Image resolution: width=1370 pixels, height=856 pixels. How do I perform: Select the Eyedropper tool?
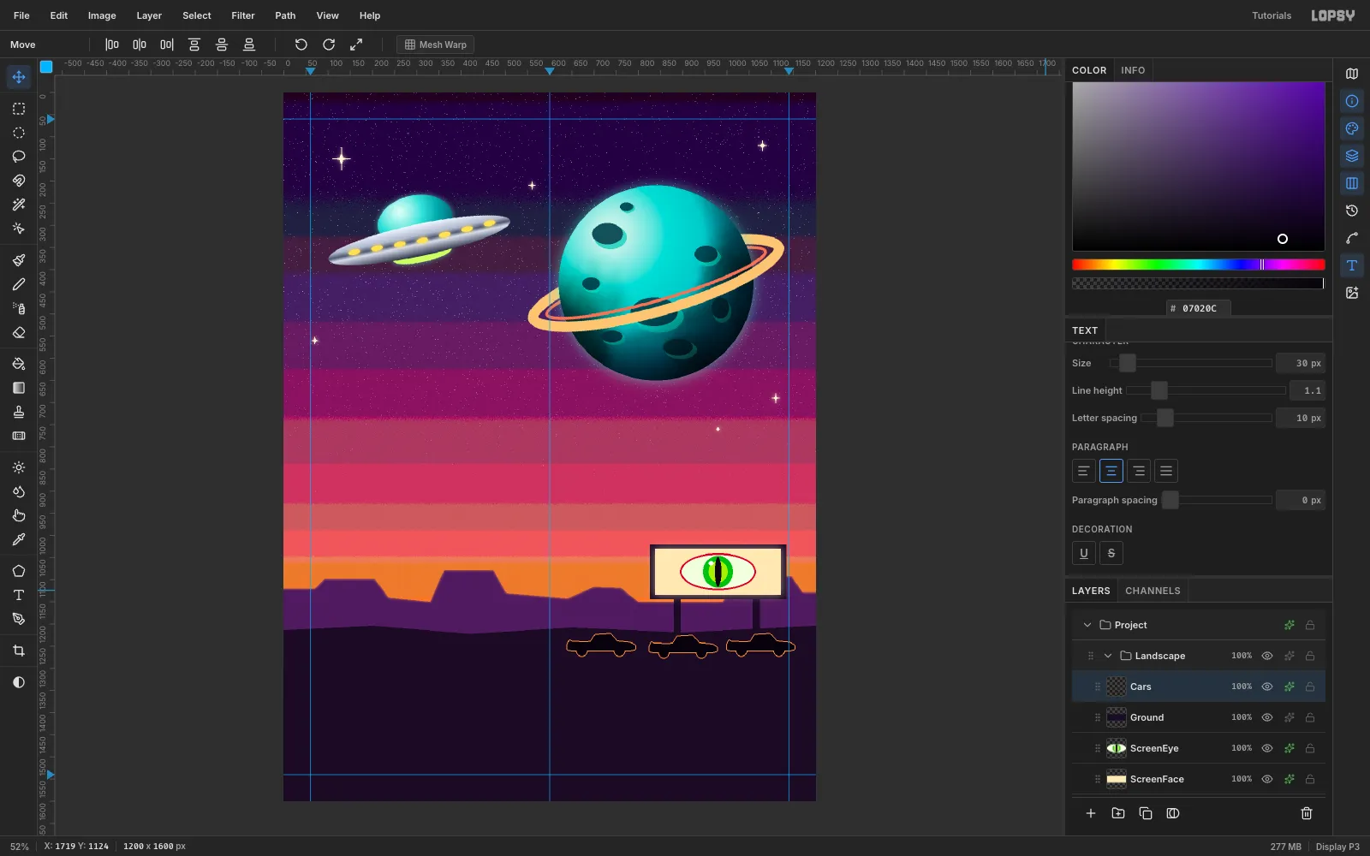pos(19,539)
